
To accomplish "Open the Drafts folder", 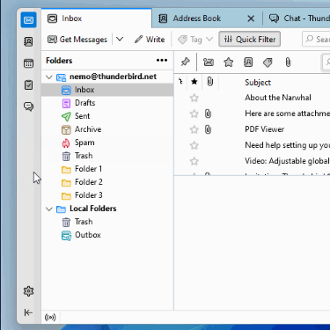I will [x=107, y=103].
